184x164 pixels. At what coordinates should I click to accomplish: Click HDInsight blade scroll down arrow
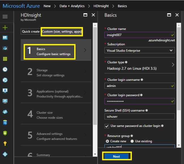pyautogui.click(x=95, y=154)
